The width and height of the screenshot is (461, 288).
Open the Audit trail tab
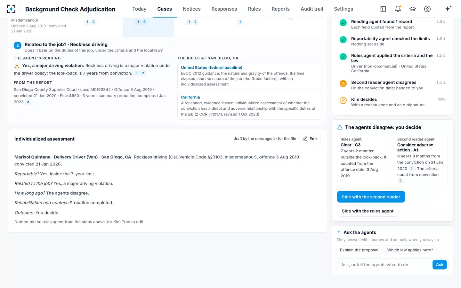point(312,9)
